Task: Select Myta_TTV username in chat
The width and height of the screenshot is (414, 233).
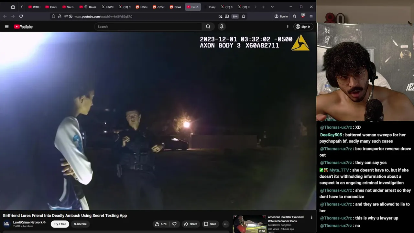Action: pos(339,170)
